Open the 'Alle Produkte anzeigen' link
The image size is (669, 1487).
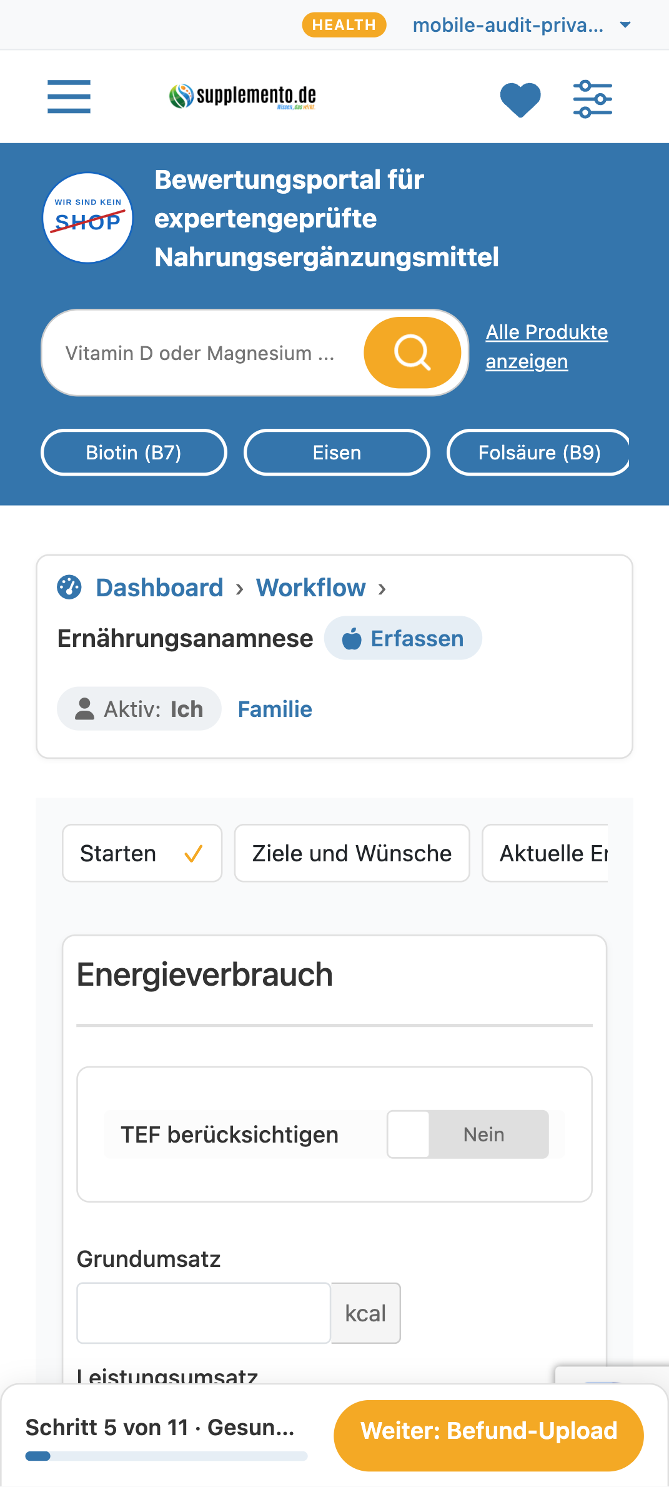tap(547, 347)
